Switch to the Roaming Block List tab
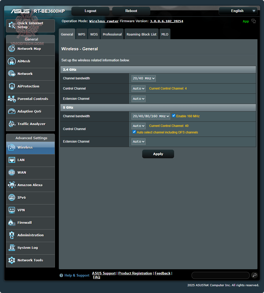 pyautogui.click(x=141, y=34)
